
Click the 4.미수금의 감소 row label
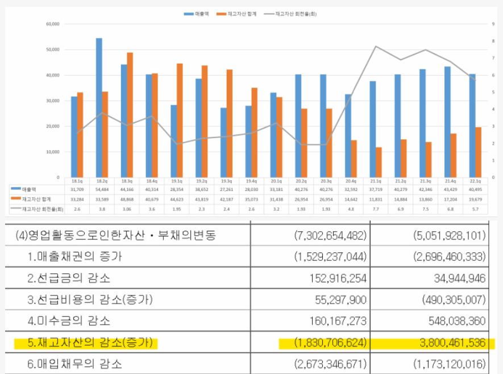coord(69,321)
